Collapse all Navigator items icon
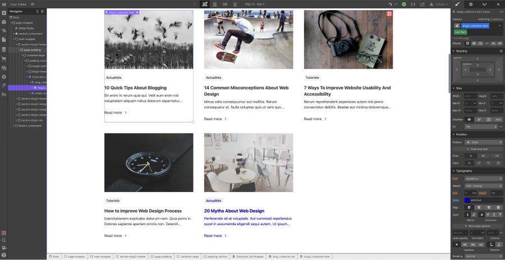The image size is (505, 260). [x=38, y=11]
